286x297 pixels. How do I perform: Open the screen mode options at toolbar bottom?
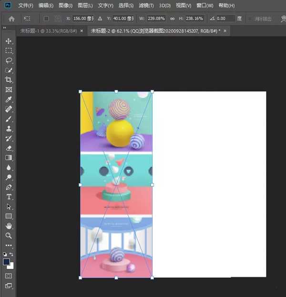[x=9, y=286]
